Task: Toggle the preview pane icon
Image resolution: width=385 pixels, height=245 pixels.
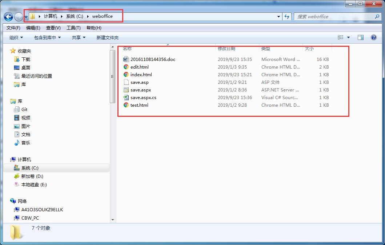Action: pyautogui.click(x=361, y=37)
